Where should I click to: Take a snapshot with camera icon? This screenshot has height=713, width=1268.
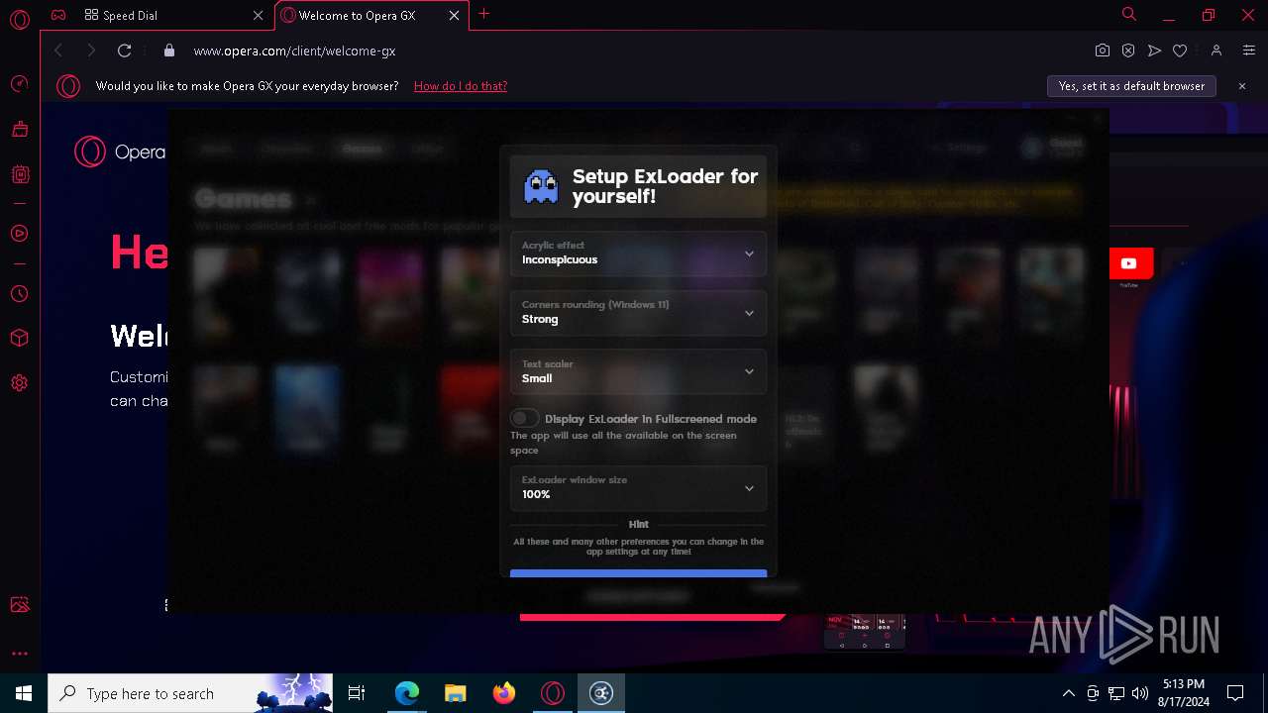1102,51
